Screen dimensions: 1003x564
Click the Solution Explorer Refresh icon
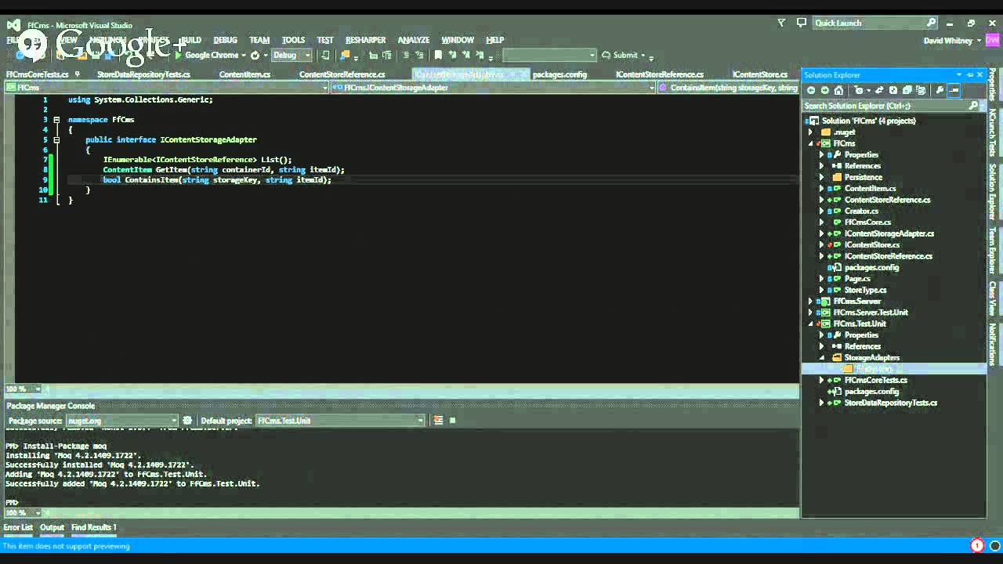coord(893,90)
